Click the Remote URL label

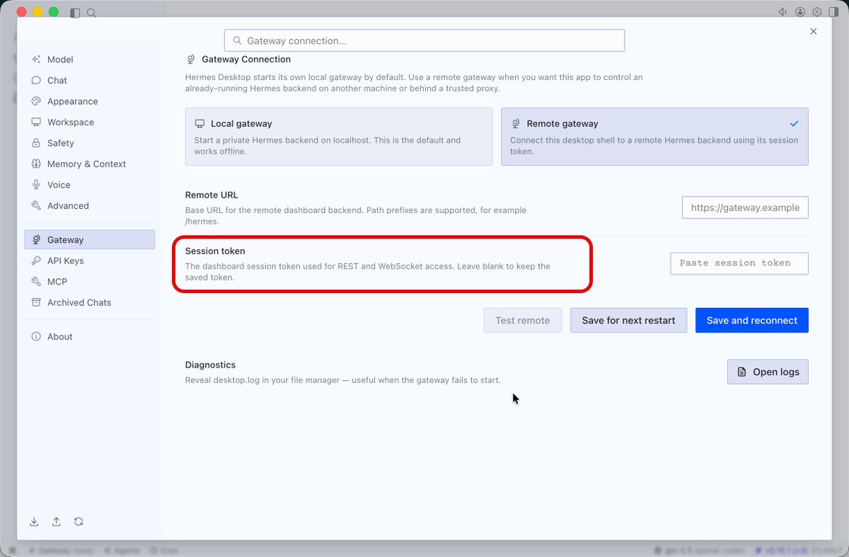212,195
